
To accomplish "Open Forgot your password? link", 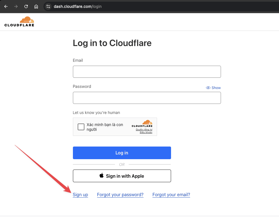I will point(120,195).
